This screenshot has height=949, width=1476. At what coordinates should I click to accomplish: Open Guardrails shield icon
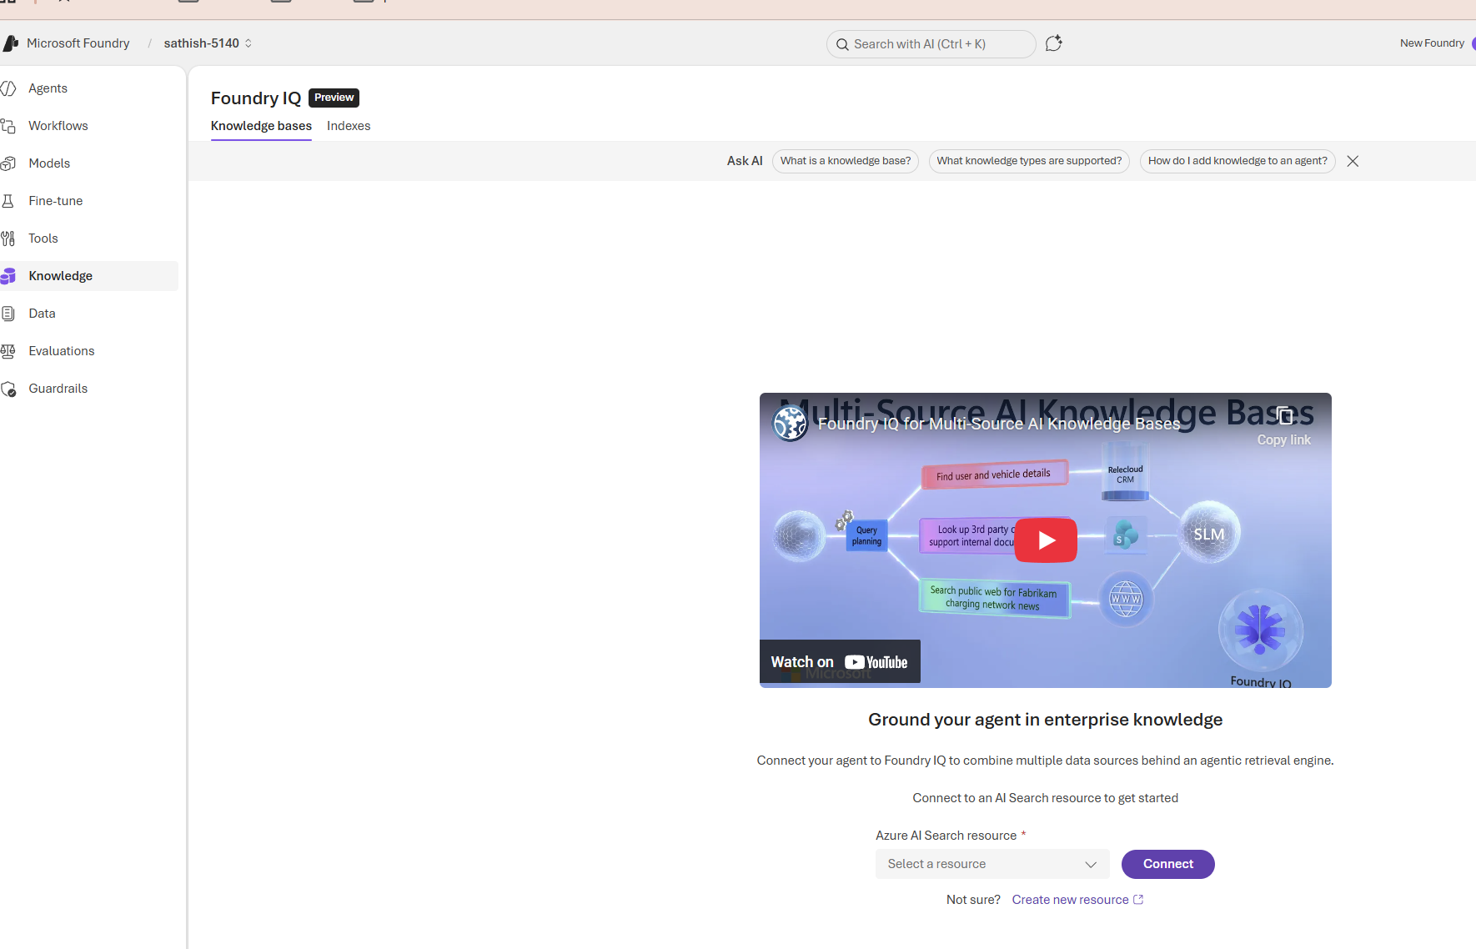point(8,389)
